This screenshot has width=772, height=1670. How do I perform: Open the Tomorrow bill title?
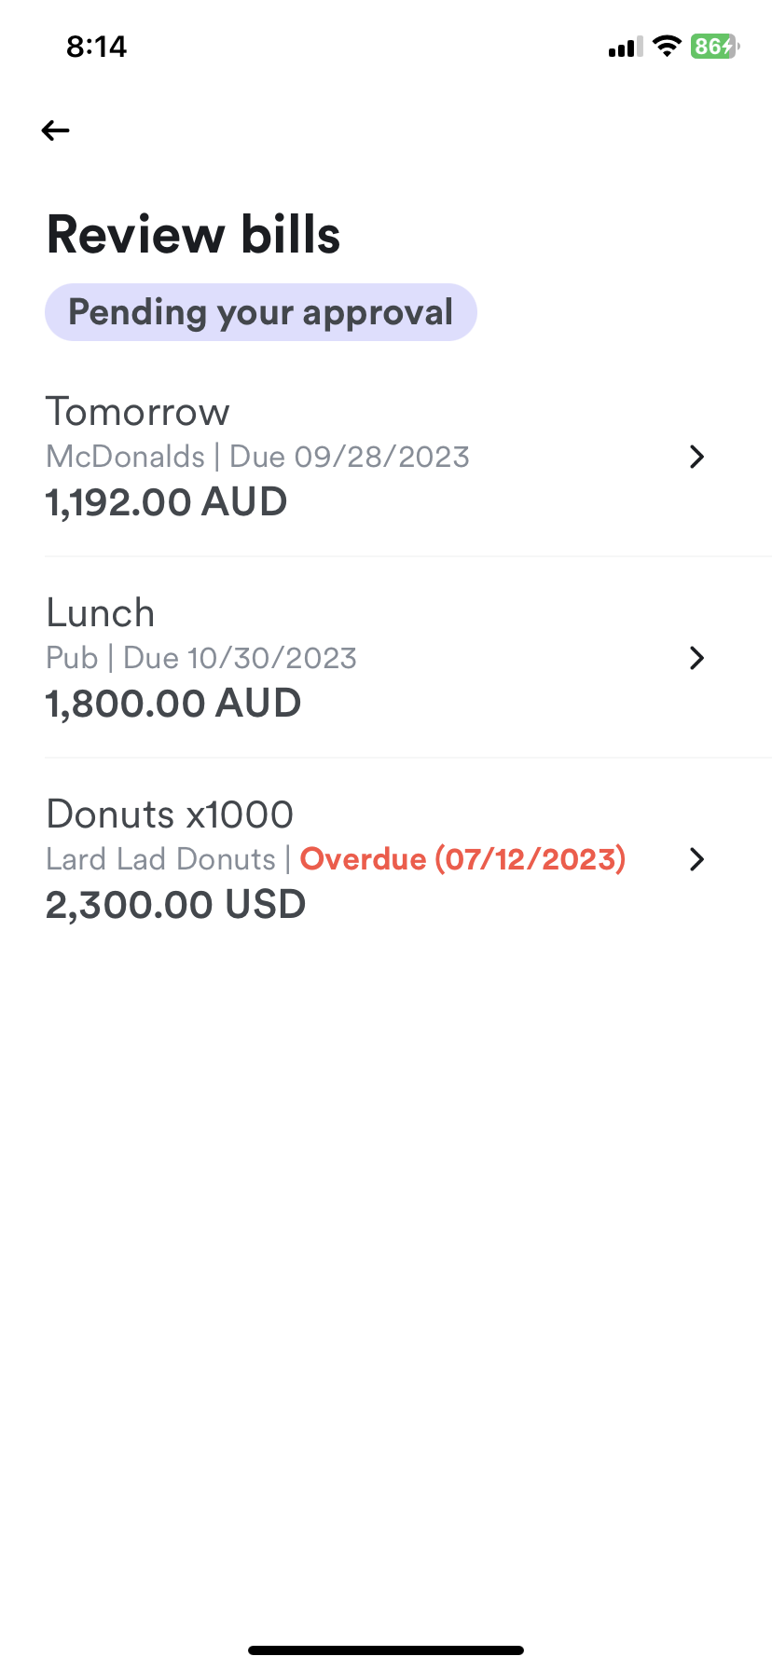[x=138, y=412]
